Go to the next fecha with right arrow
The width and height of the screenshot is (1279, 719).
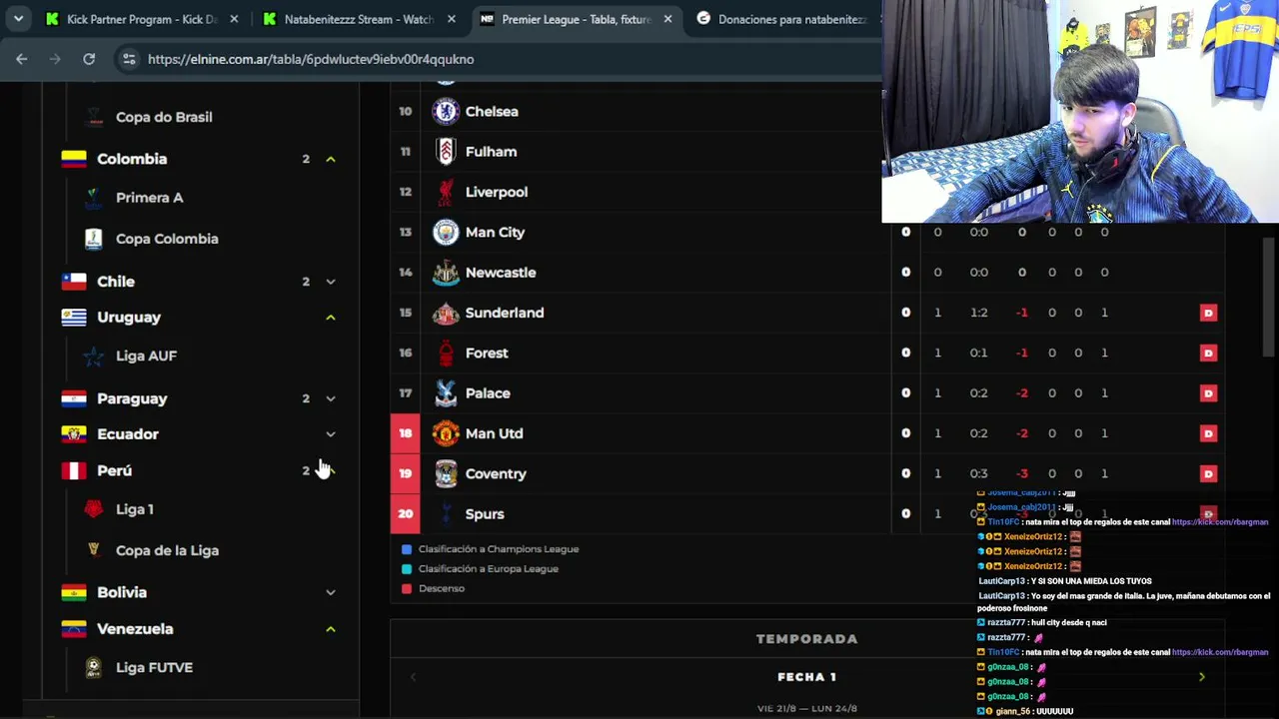pyautogui.click(x=1201, y=677)
